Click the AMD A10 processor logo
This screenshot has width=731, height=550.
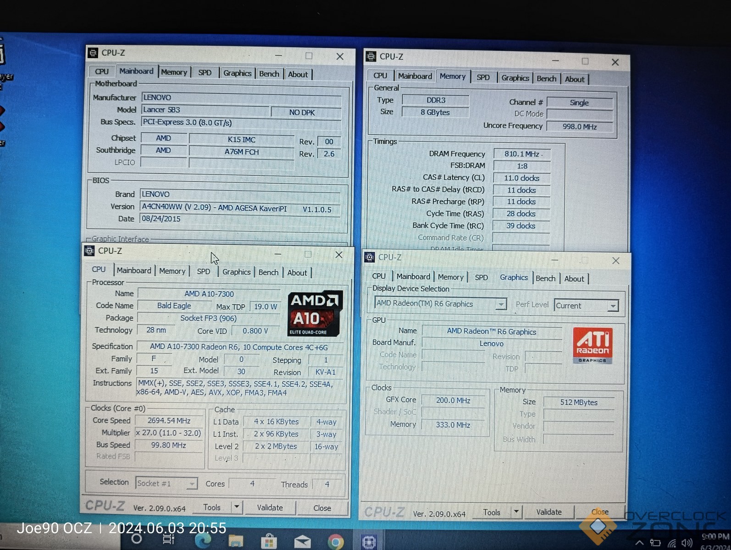tap(315, 313)
